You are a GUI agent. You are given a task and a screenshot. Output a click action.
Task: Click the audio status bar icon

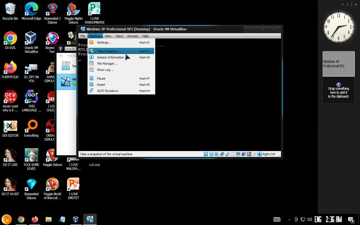(x=217, y=154)
